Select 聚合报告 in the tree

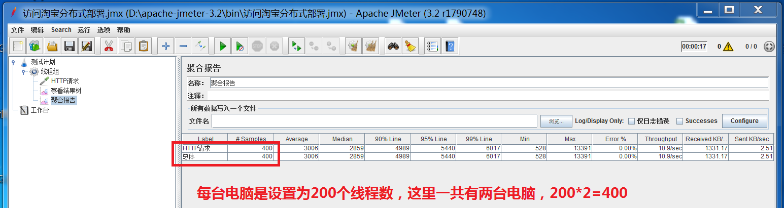63,100
